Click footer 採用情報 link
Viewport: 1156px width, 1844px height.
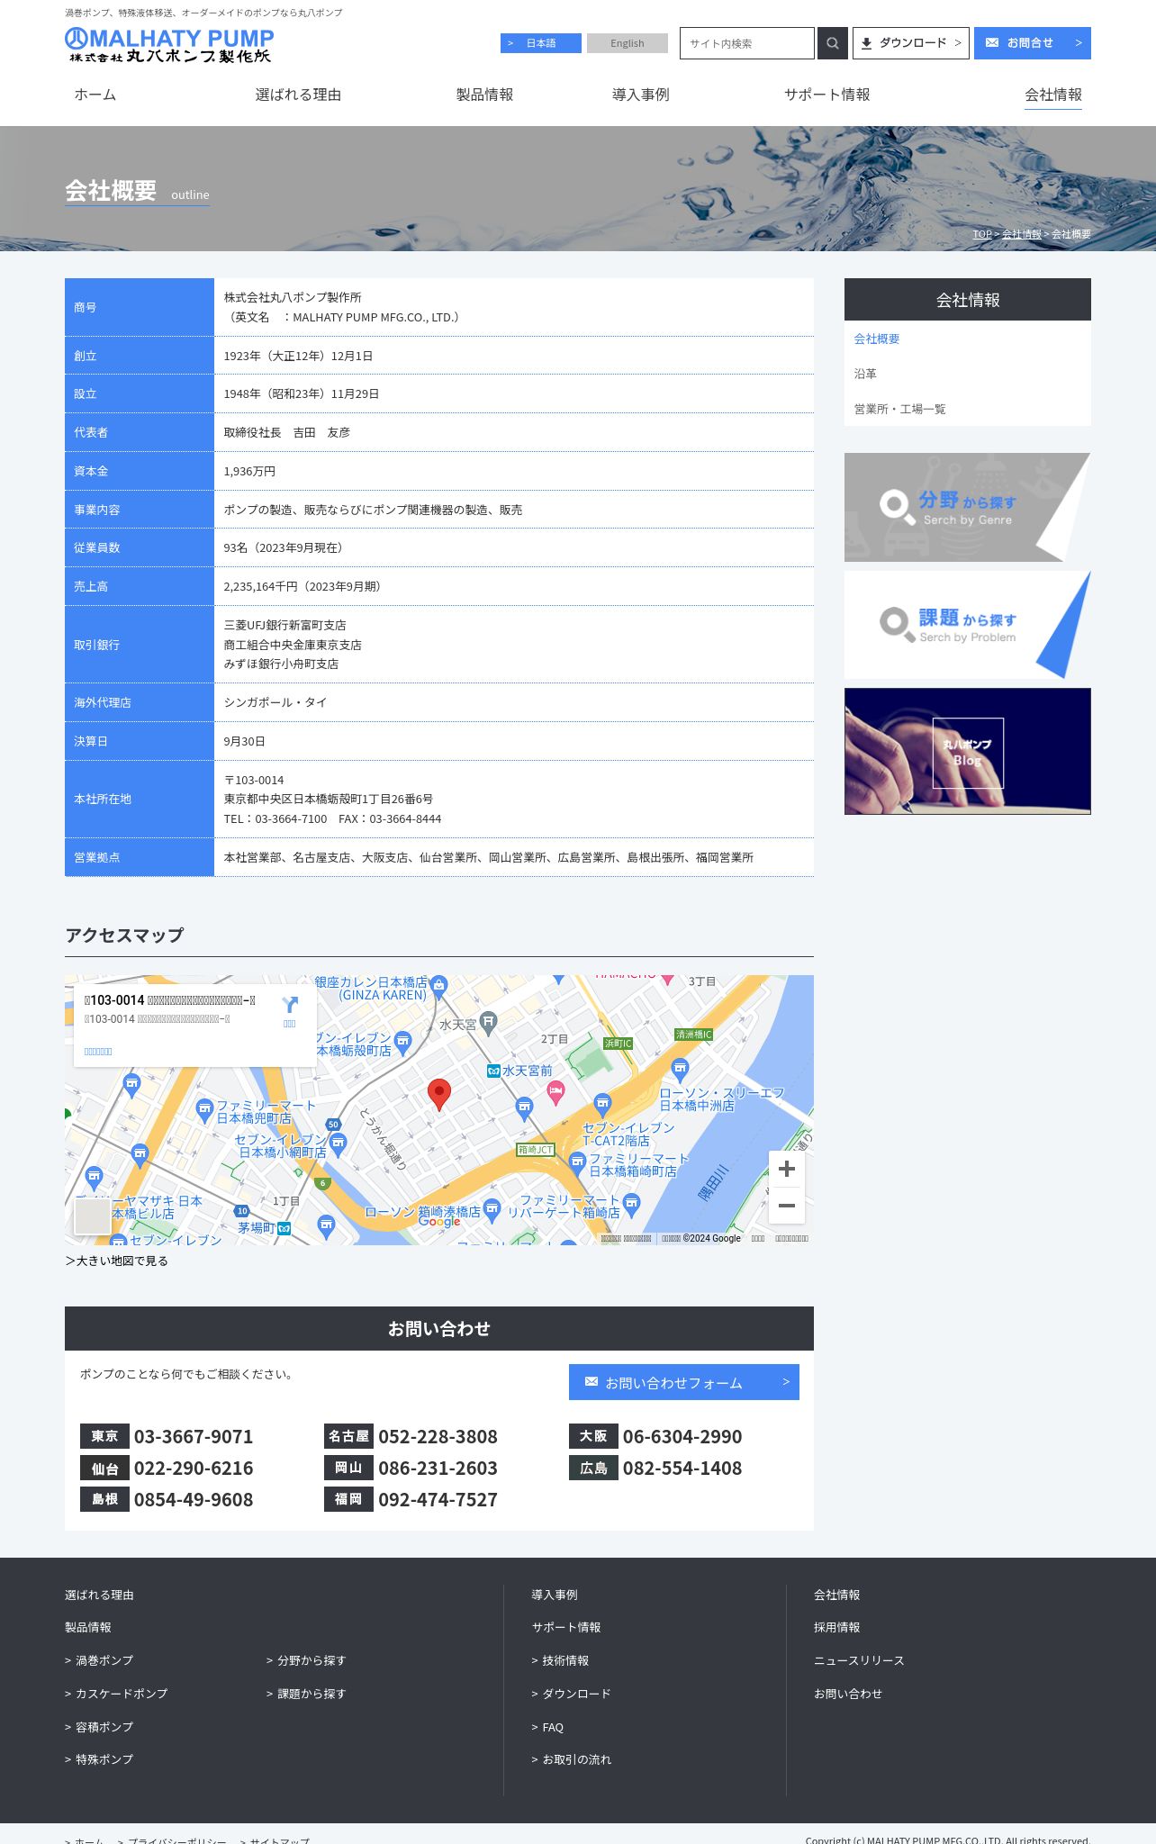pos(837,1627)
